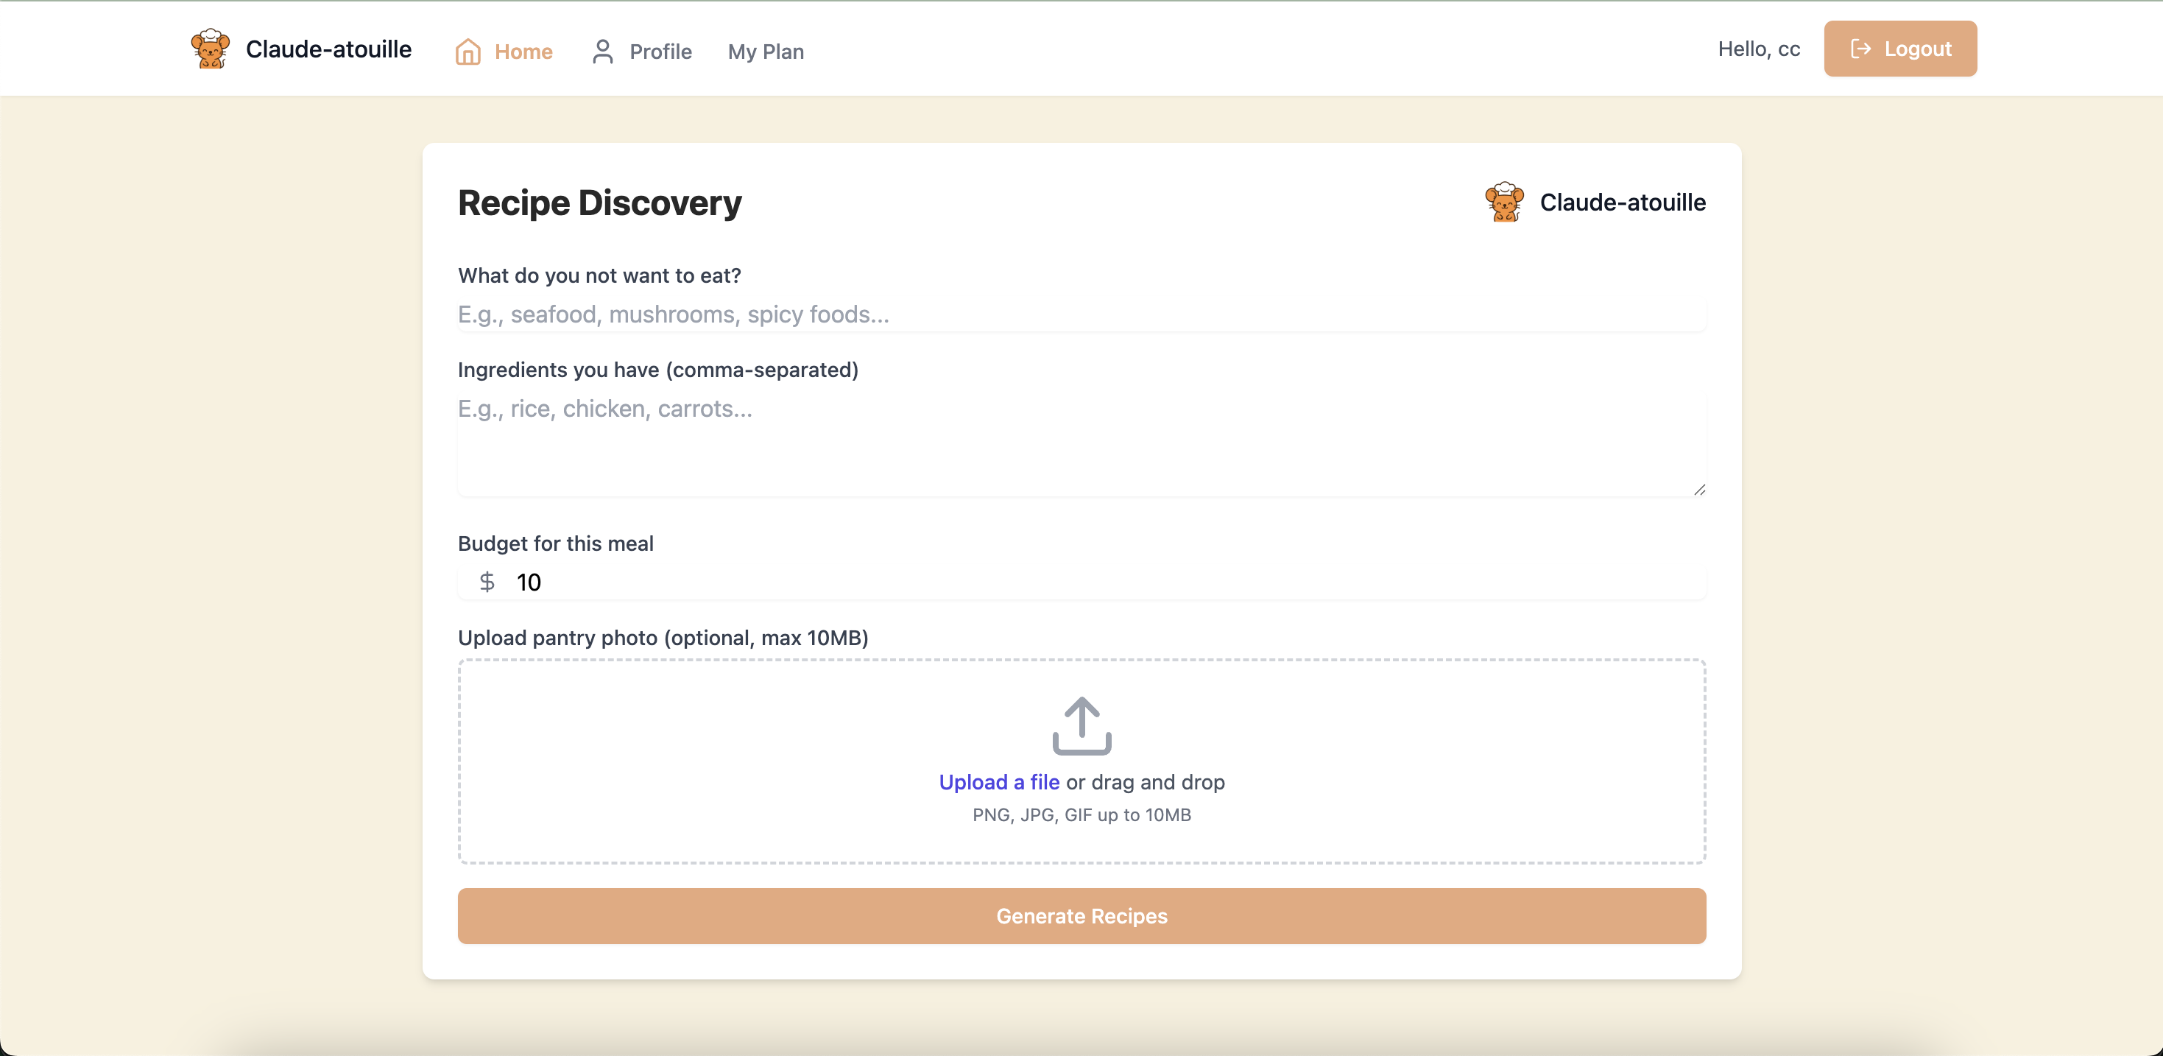The width and height of the screenshot is (2163, 1056).
Task: Click the Recipe Discovery heading
Action: click(x=599, y=203)
